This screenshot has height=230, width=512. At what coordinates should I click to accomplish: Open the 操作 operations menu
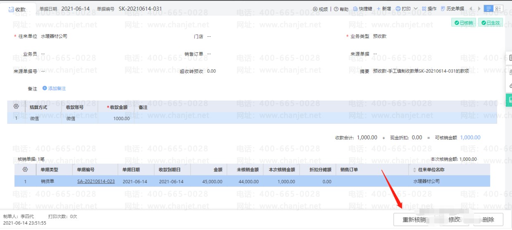[x=429, y=9]
